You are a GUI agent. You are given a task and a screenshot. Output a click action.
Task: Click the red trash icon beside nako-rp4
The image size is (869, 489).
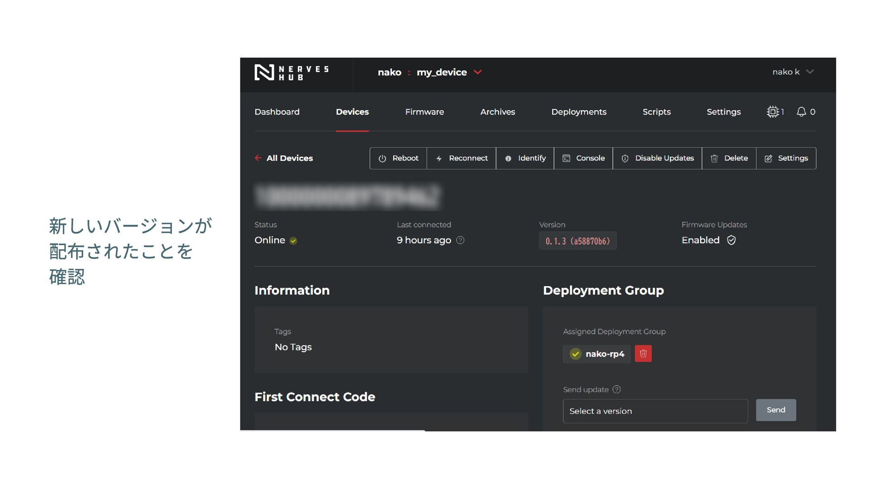click(643, 354)
